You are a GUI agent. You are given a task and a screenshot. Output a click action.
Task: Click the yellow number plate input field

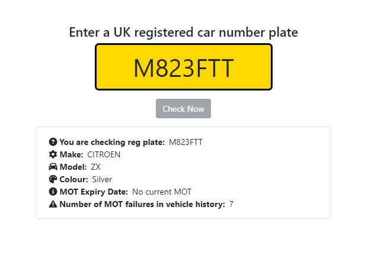(184, 67)
